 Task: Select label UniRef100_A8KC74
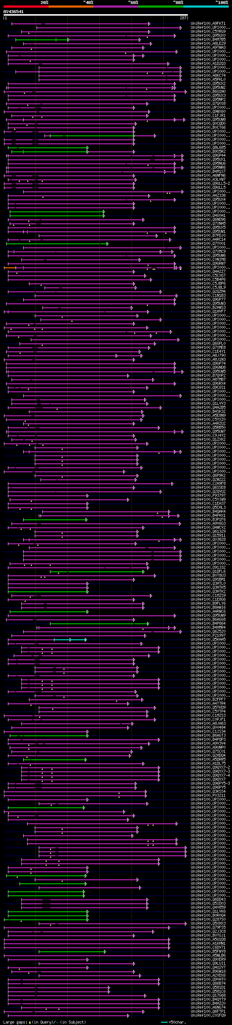click(208, 76)
